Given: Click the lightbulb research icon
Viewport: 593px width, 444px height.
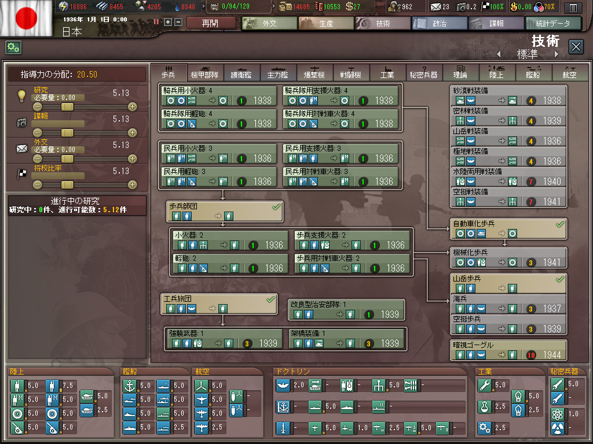Looking at the screenshot, I should (21, 95).
